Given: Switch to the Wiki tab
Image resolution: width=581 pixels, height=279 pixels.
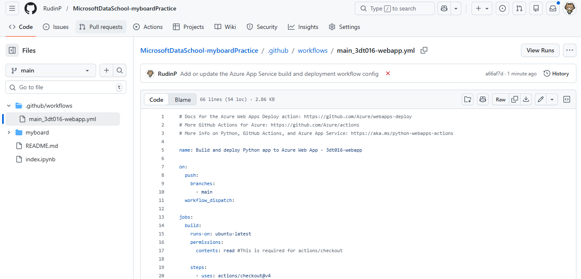Looking at the screenshot, I should [225, 27].
